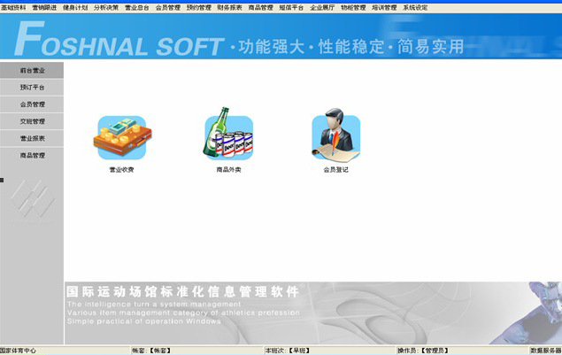The width and height of the screenshot is (562, 355).
Task: Click the 营业收费 label under the briefcase
Action: pyautogui.click(x=121, y=169)
